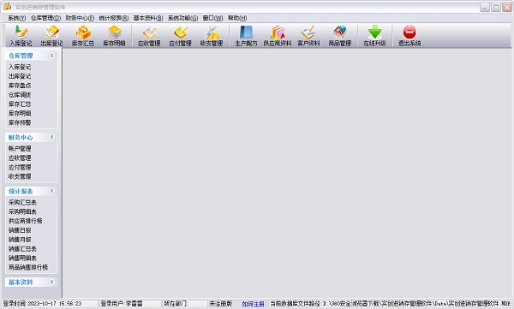Open 仓库调拨 in the sidebar
This screenshot has width=514, height=309.
pos(20,95)
